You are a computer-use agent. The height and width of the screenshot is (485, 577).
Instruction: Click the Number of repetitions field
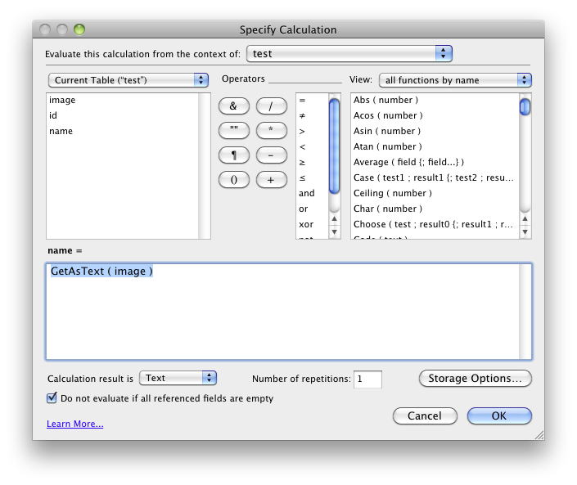367,379
